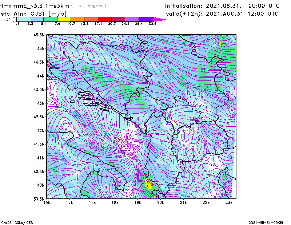Click the 43N latitude label

pyautogui.click(x=41, y=103)
